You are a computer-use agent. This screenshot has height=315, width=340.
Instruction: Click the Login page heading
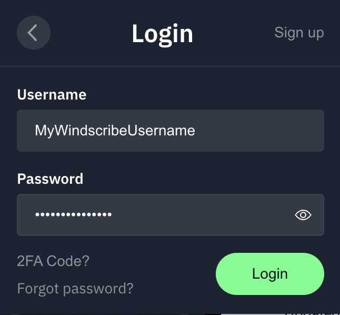(162, 34)
